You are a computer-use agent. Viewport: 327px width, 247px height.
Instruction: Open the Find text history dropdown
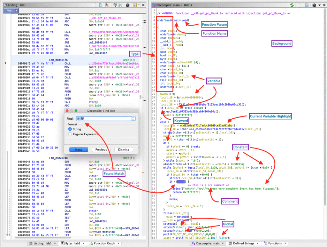(133, 118)
